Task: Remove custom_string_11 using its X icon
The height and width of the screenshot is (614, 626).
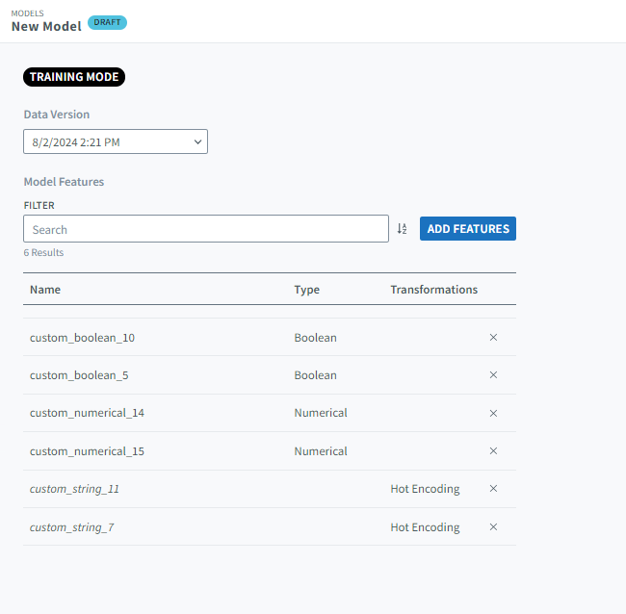Action: [493, 489]
